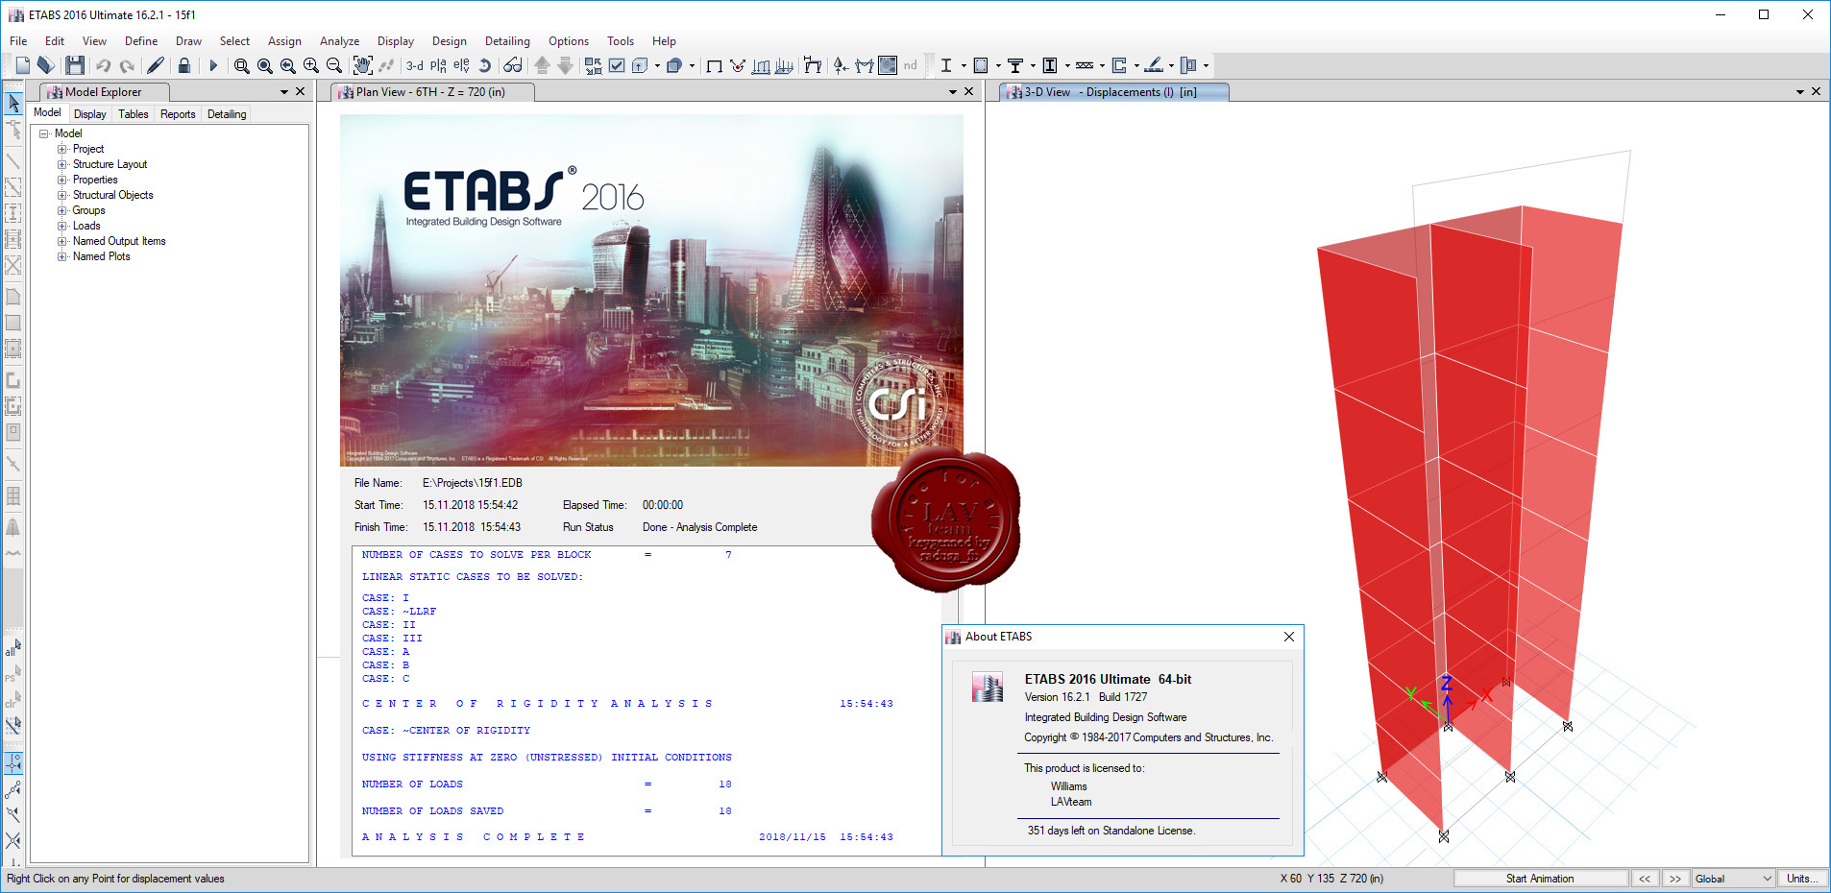Open the Define menu
This screenshot has width=1831, height=893.
coord(141,41)
